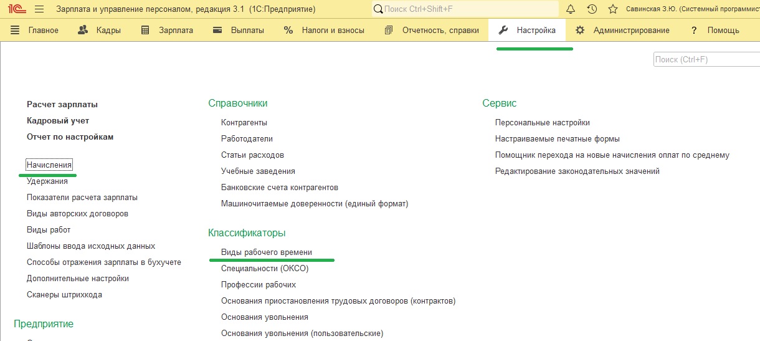760x341 pixels.
Task: Click the application title Зарплата и управление персоналом
Action: (x=186, y=9)
